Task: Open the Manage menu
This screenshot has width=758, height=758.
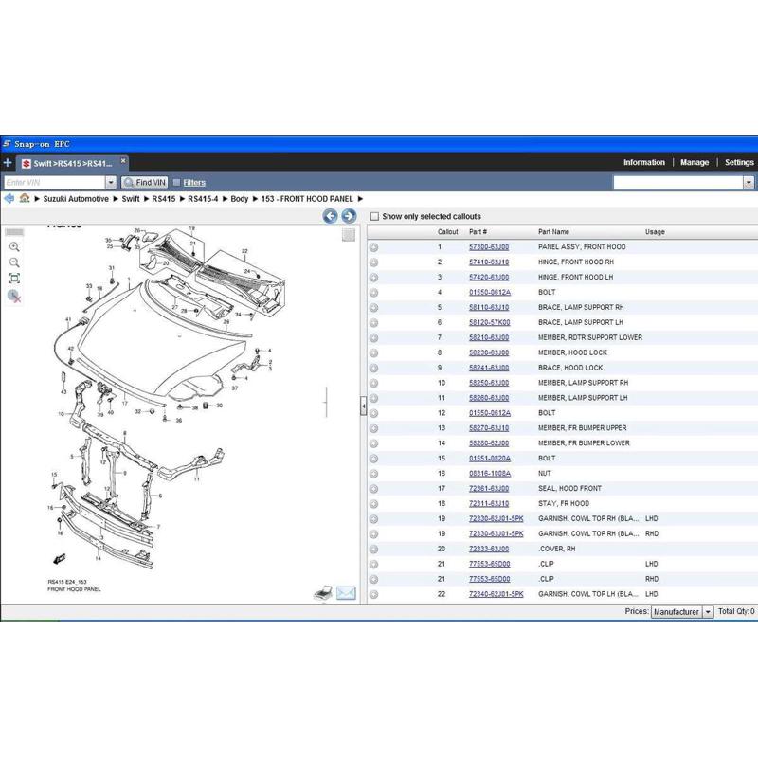Action: pyautogui.click(x=695, y=162)
